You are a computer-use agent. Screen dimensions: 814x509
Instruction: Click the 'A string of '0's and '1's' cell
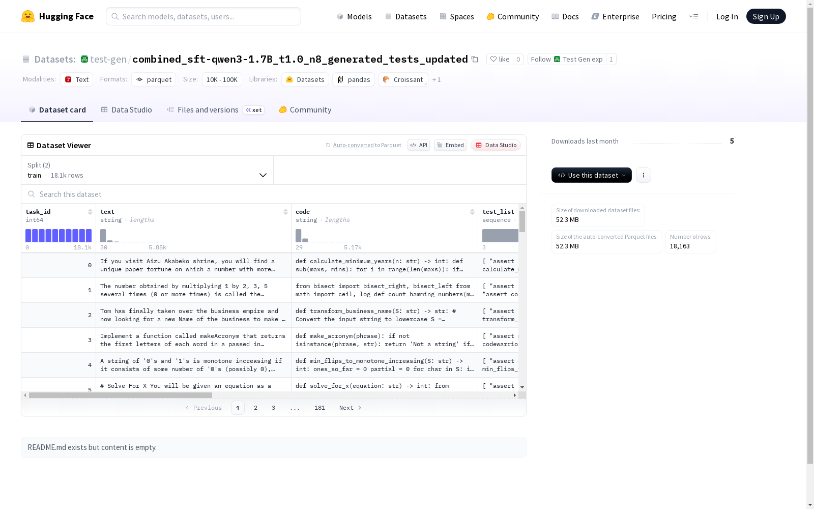pyautogui.click(x=193, y=365)
